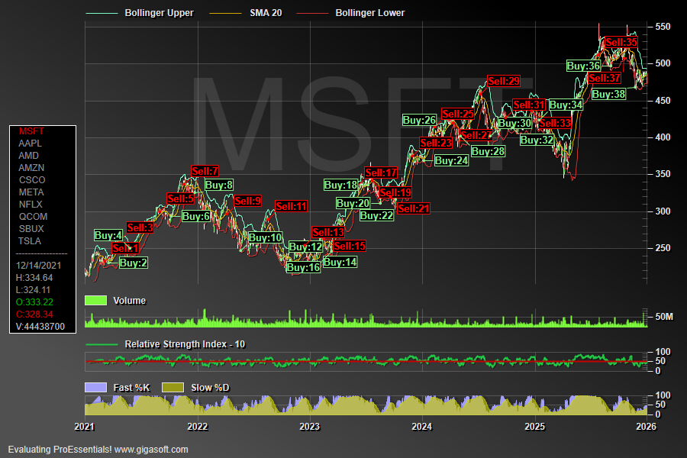Select MSFT in the symbol list

[x=31, y=131]
